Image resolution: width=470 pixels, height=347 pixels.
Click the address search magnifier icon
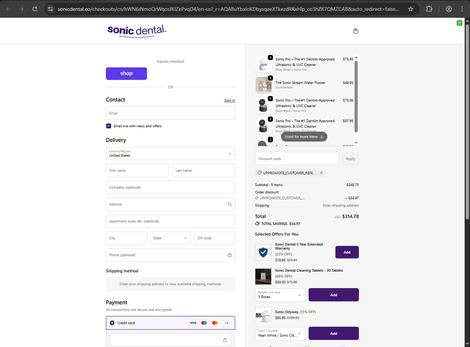point(230,204)
